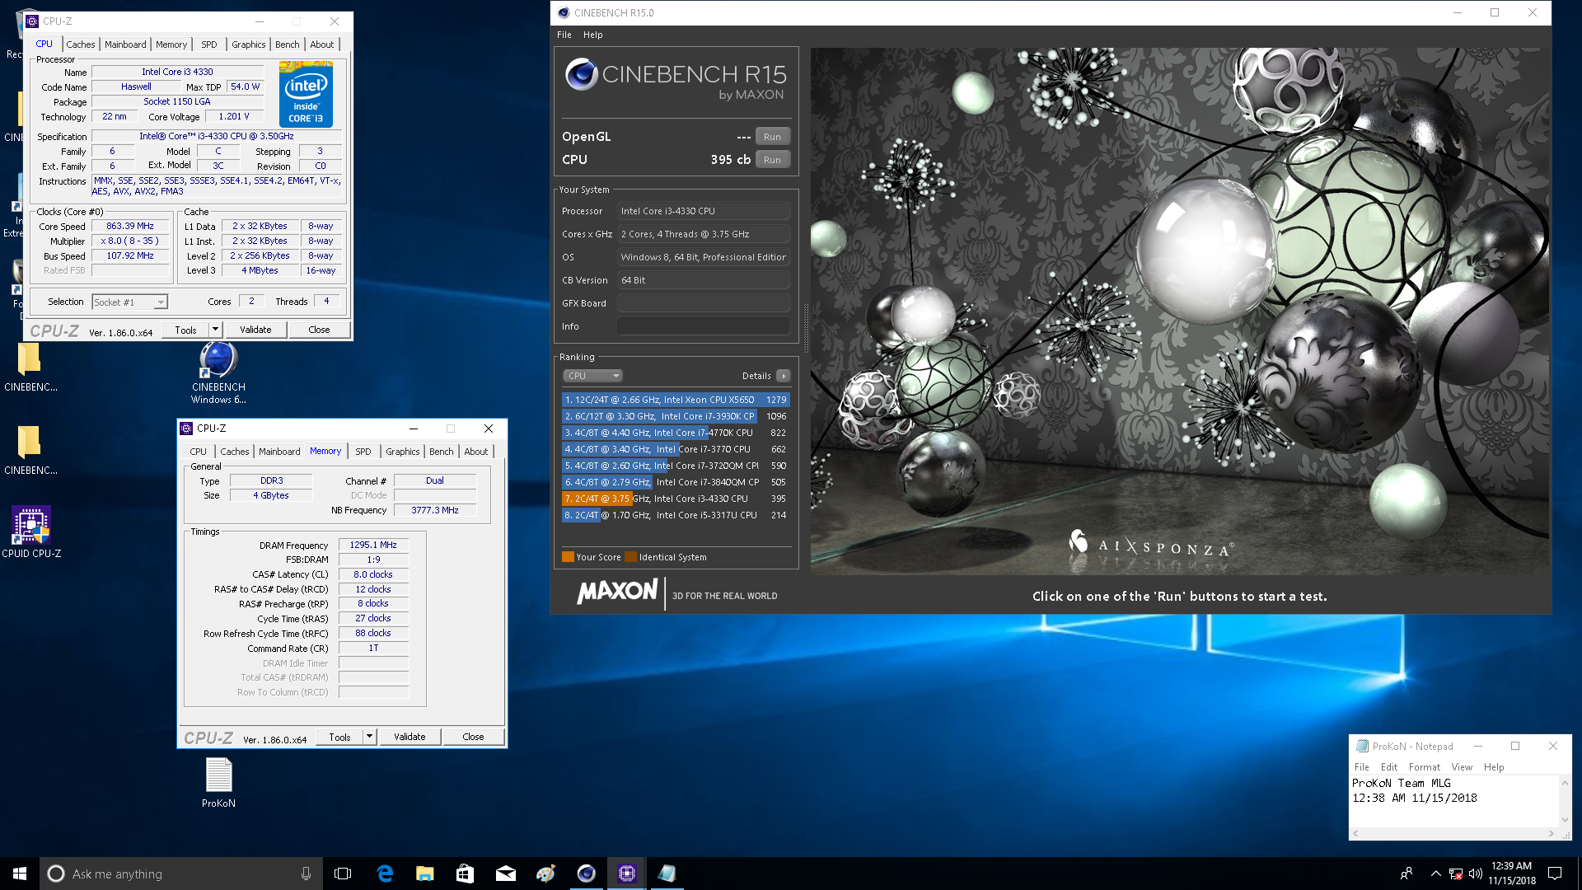The image size is (1582, 890).
Task: Expand the ranking Details arrow
Action: [x=784, y=376]
